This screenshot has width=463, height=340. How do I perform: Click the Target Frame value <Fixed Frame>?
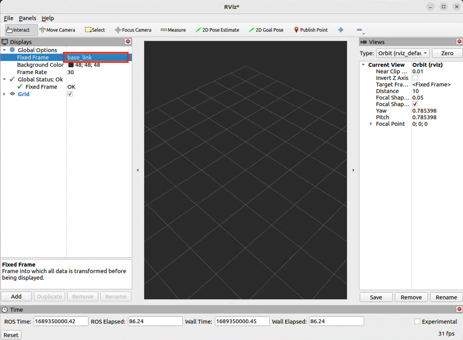point(431,85)
